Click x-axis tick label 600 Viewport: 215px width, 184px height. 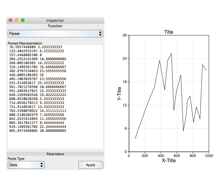point(177,156)
